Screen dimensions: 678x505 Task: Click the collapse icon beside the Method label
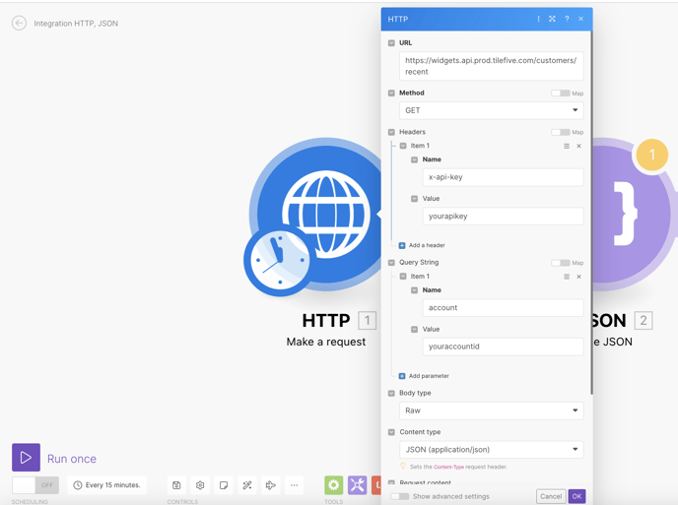[x=392, y=94]
